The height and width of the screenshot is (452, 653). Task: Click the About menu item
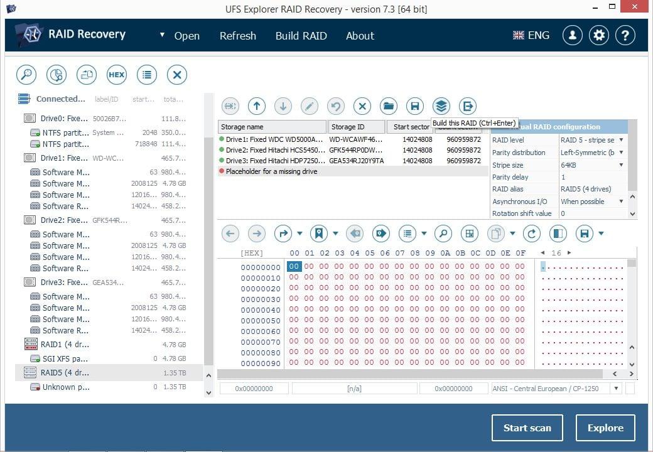360,36
